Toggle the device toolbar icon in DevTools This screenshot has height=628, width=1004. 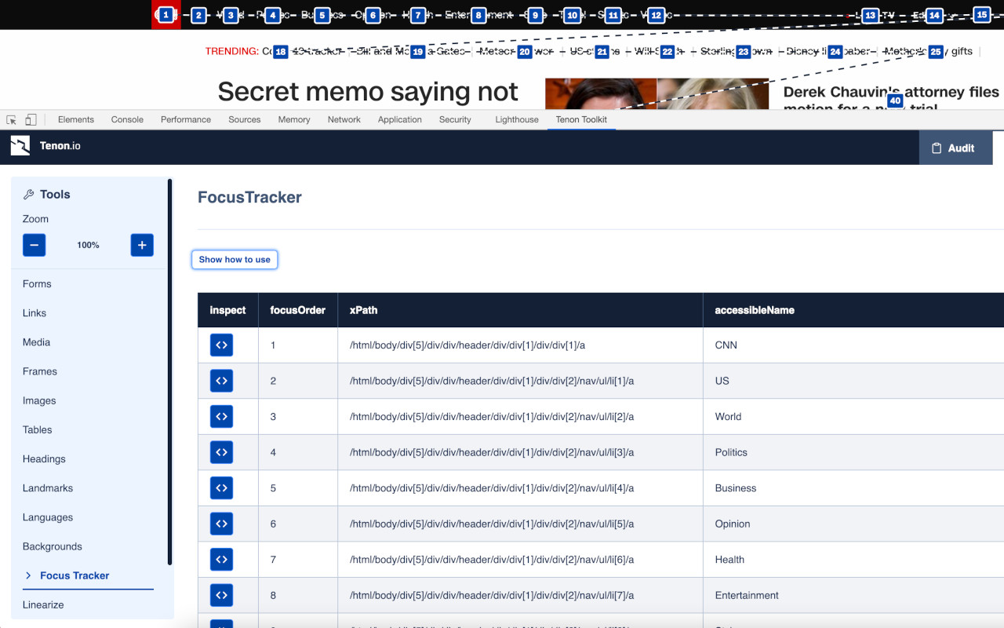(x=31, y=119)
